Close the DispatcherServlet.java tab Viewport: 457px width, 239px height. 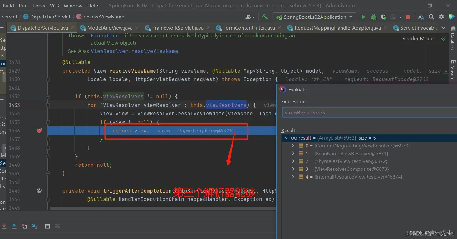pos(72,28)
